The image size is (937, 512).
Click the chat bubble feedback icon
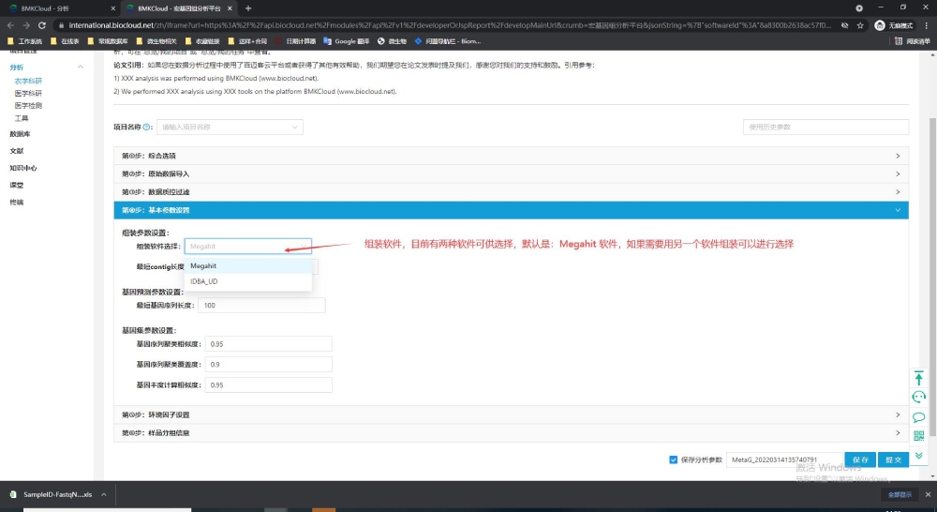coord(918,417)
